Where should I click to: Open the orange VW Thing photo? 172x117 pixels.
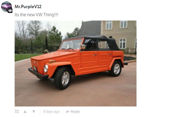[76, 63]
